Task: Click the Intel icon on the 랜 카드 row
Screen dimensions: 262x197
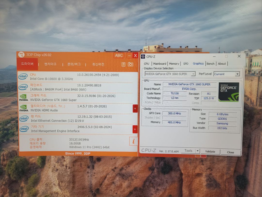Action: (24, 118)
